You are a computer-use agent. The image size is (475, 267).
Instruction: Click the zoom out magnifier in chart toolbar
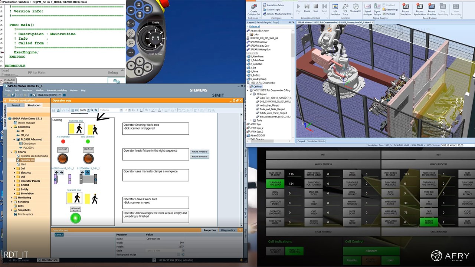coord(92,110)
